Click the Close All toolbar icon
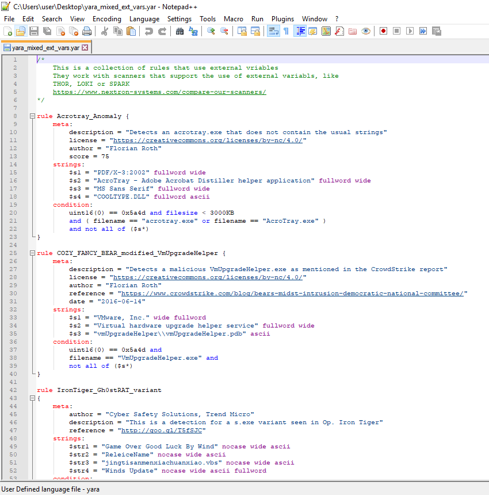Image resolution: width=489 pixels, height=495 pixels. coord(74,31)
